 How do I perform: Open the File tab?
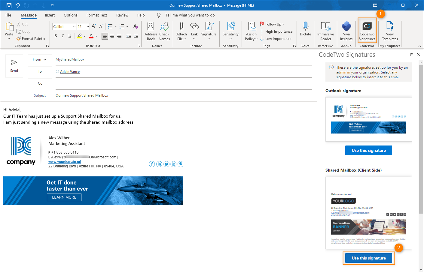8,15
